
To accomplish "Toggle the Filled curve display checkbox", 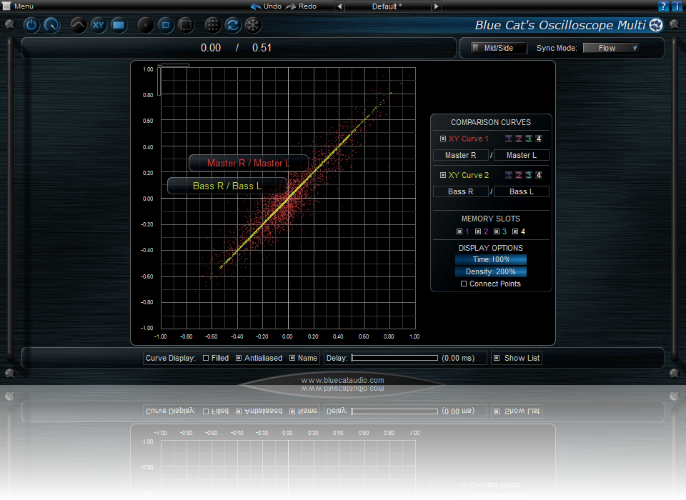I will pos(207,358).
